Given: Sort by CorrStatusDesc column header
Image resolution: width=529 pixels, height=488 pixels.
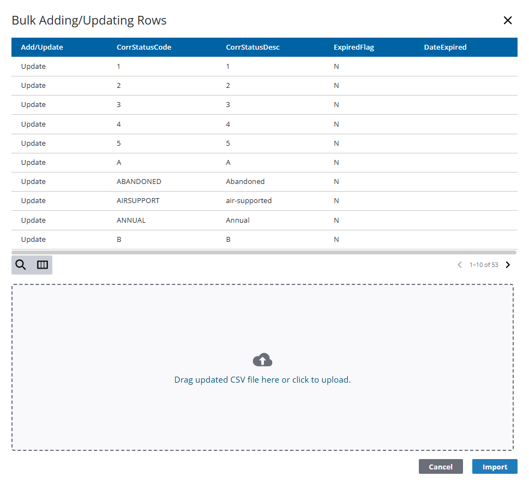Looking at the screenshot, I should [253, 47].
